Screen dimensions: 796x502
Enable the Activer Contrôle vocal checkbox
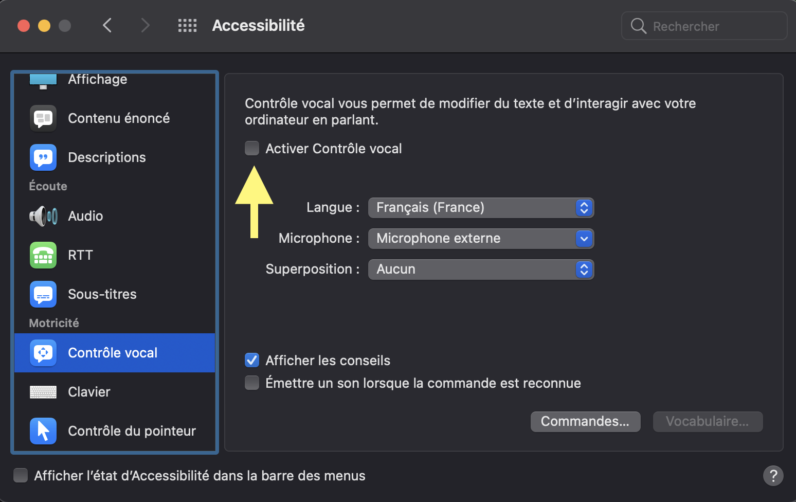pyautogui.click(x=252, y=149)
